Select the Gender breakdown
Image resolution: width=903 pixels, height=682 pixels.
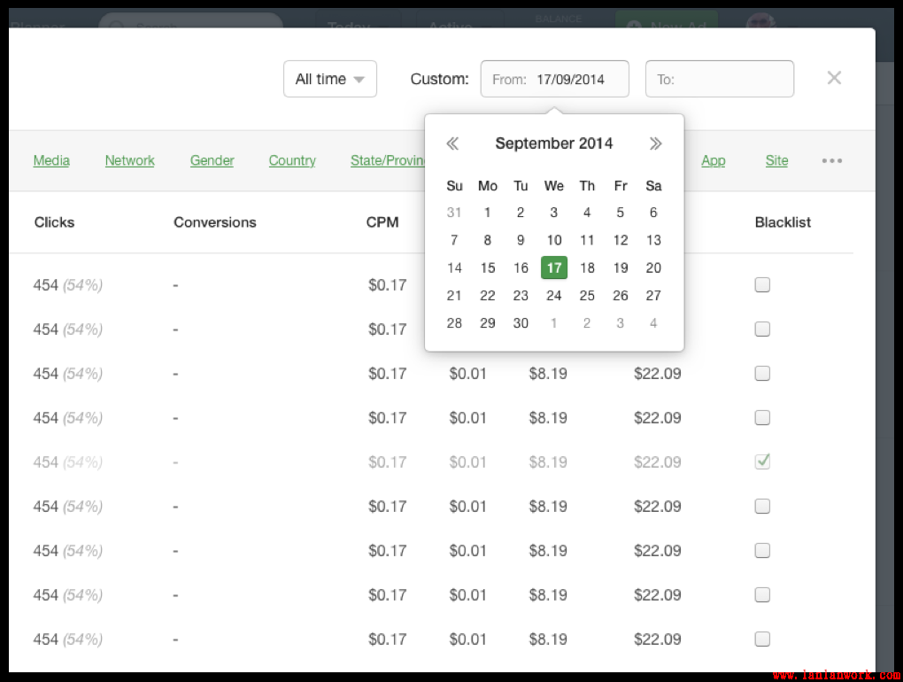(212, 160)
